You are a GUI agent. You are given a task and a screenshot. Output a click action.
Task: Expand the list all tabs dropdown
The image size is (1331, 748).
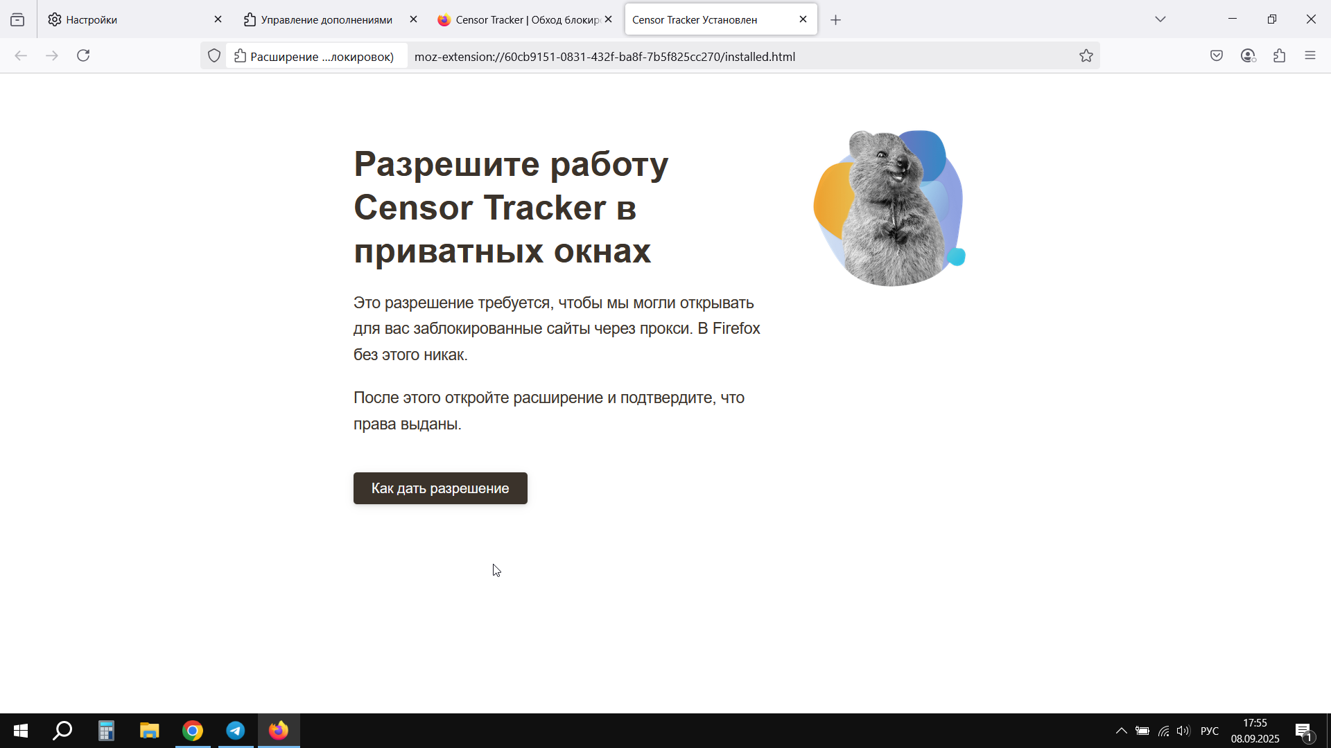pos(1160,19)
